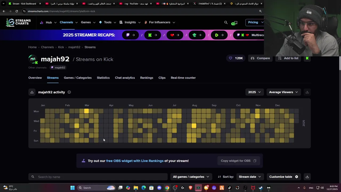This screenshot has width=341, height=192.
Task: Click the Search by name field
Action: tap(98, 177)
